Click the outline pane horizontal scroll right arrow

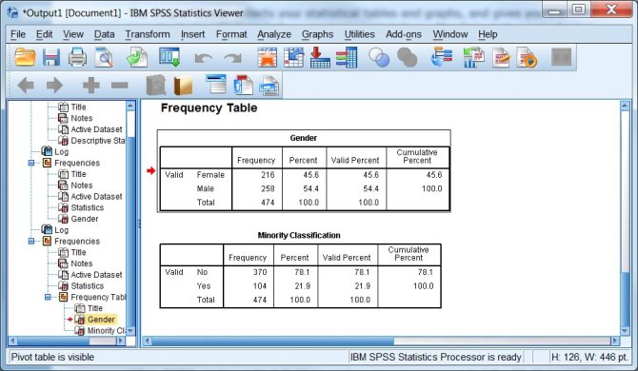(120, 341)
